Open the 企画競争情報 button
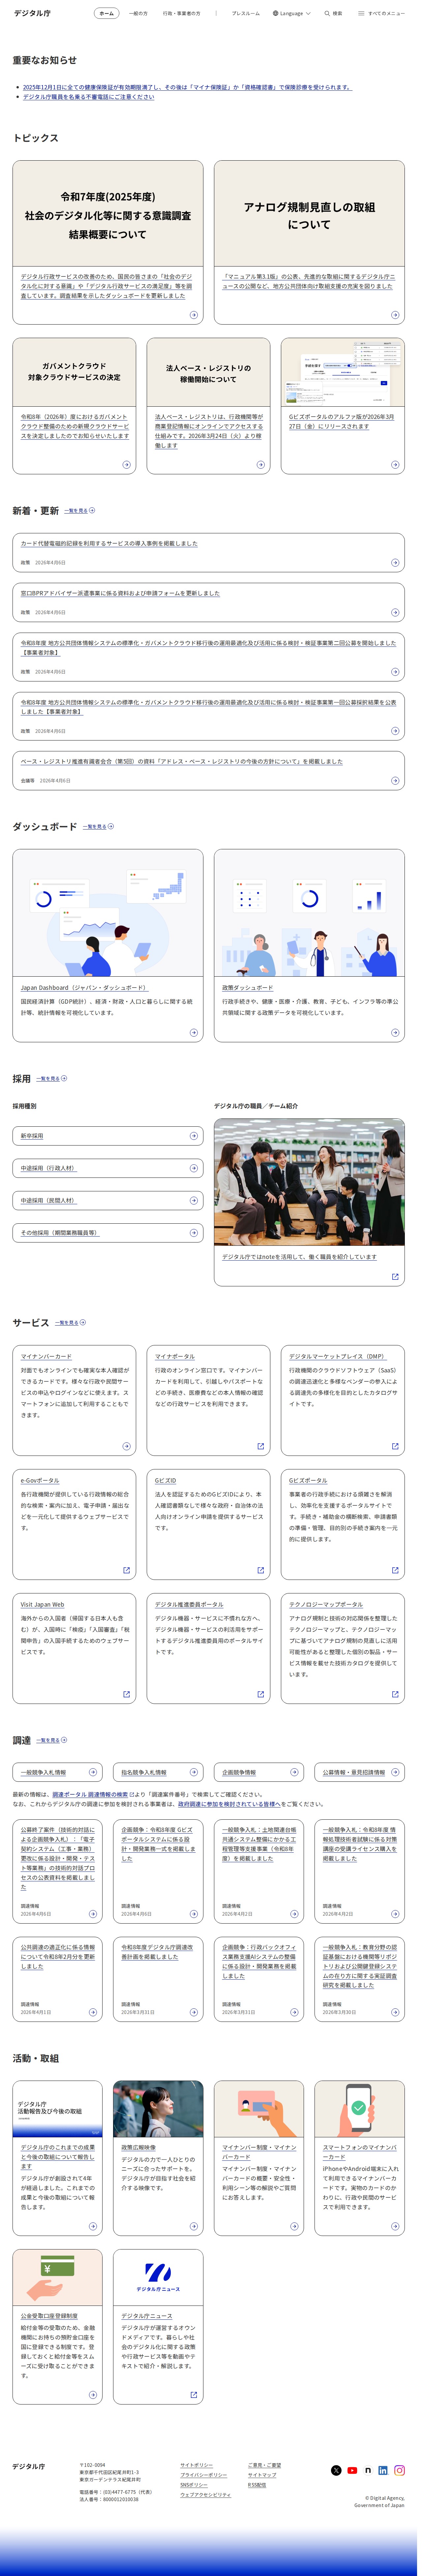 259,1772
